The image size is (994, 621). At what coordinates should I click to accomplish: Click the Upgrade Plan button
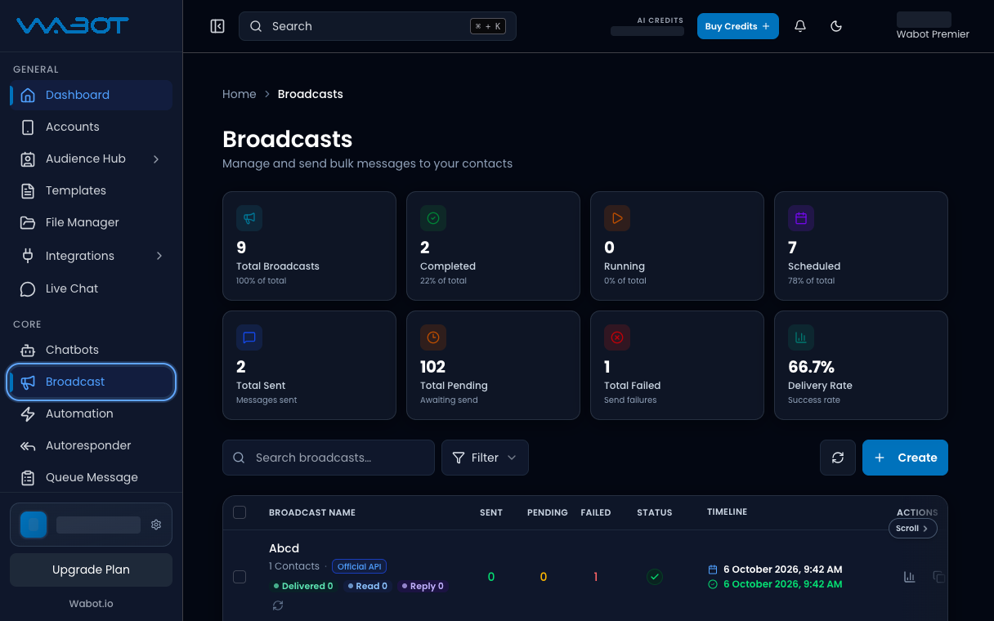(x=91, y=570)
